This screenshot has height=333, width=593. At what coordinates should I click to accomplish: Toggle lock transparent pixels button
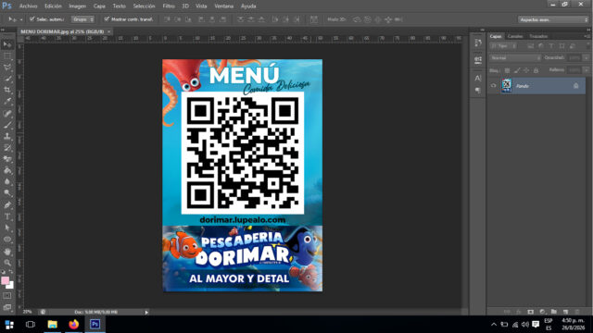(x=507, y=70)
